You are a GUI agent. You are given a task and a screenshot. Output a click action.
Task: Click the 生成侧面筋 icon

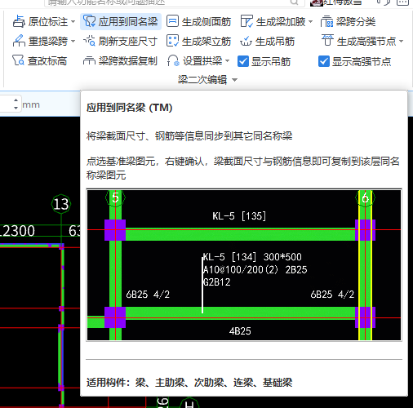click(x=172, y=21)
